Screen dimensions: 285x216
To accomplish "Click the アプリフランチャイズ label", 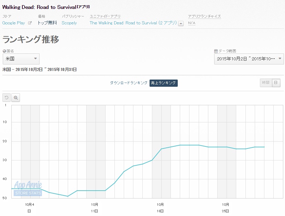I will [x=205, y=16].
